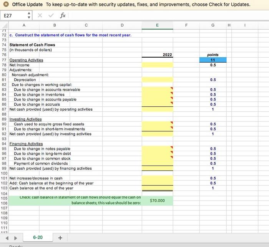Click 'Net cash provided (used) by operating activities' label

(x=51, y=109)
